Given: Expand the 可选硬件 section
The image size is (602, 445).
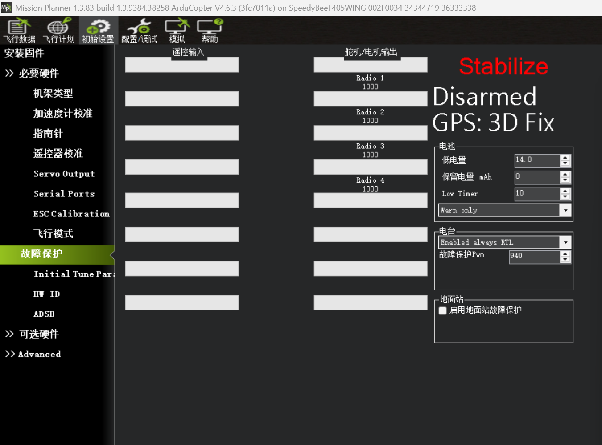Looking at the screenshot, I should 32,334.
